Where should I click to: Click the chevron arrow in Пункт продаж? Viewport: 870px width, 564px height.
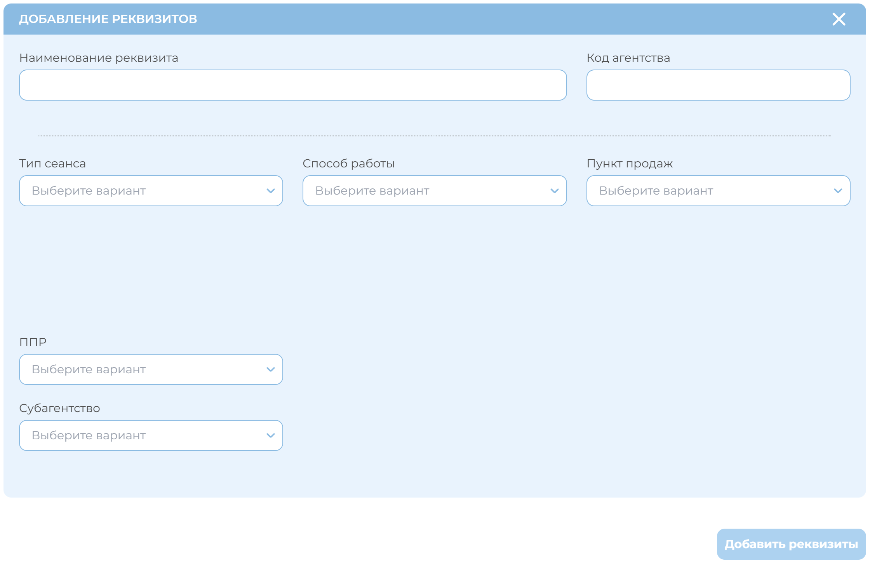click(838, 191)
